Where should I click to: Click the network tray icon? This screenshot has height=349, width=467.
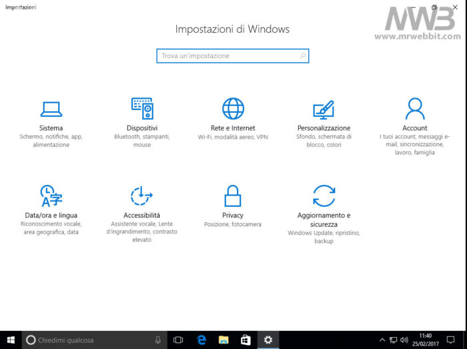(x=393, y=340)
